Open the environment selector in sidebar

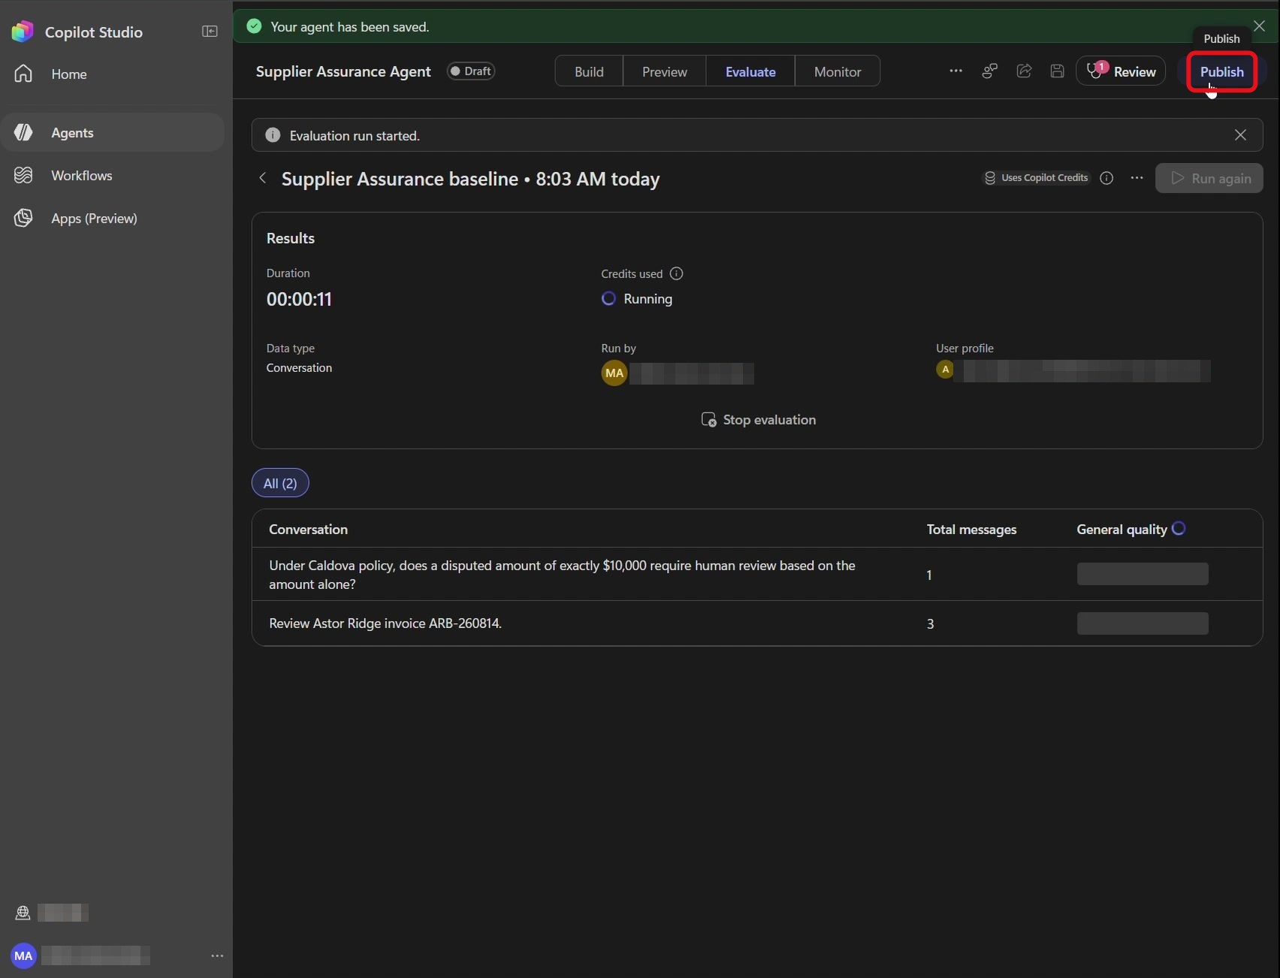pos(51,912)
